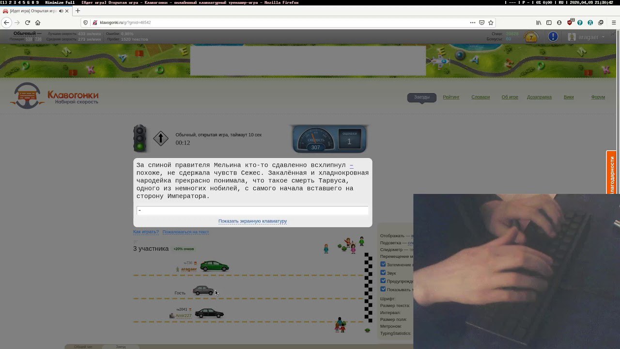Open the browser Home page icon

click(38, 22)
